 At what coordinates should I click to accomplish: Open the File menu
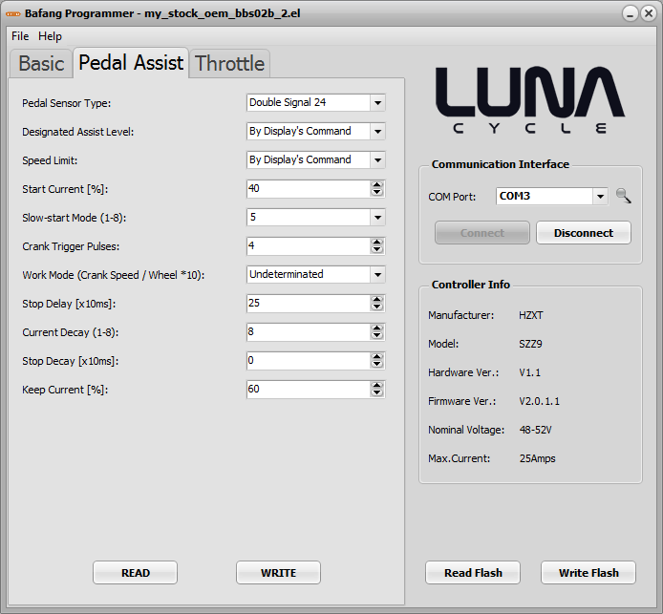20,36
